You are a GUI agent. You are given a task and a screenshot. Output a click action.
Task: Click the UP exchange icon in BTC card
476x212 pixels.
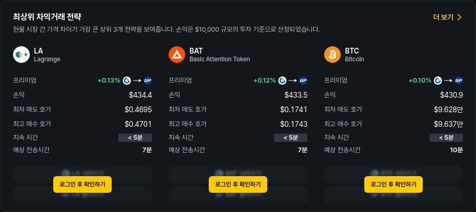[x=459, y=81]
